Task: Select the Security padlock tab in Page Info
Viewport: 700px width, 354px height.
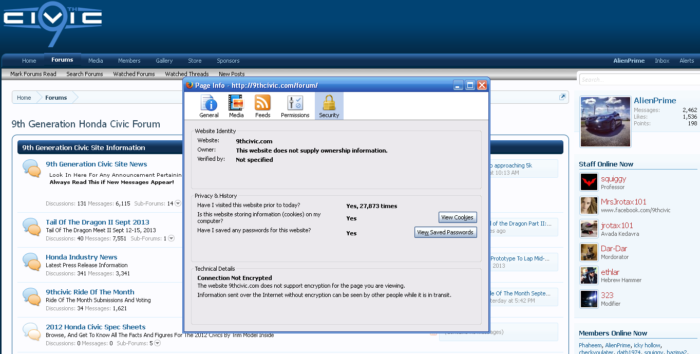Action: [x=329, y=106]
